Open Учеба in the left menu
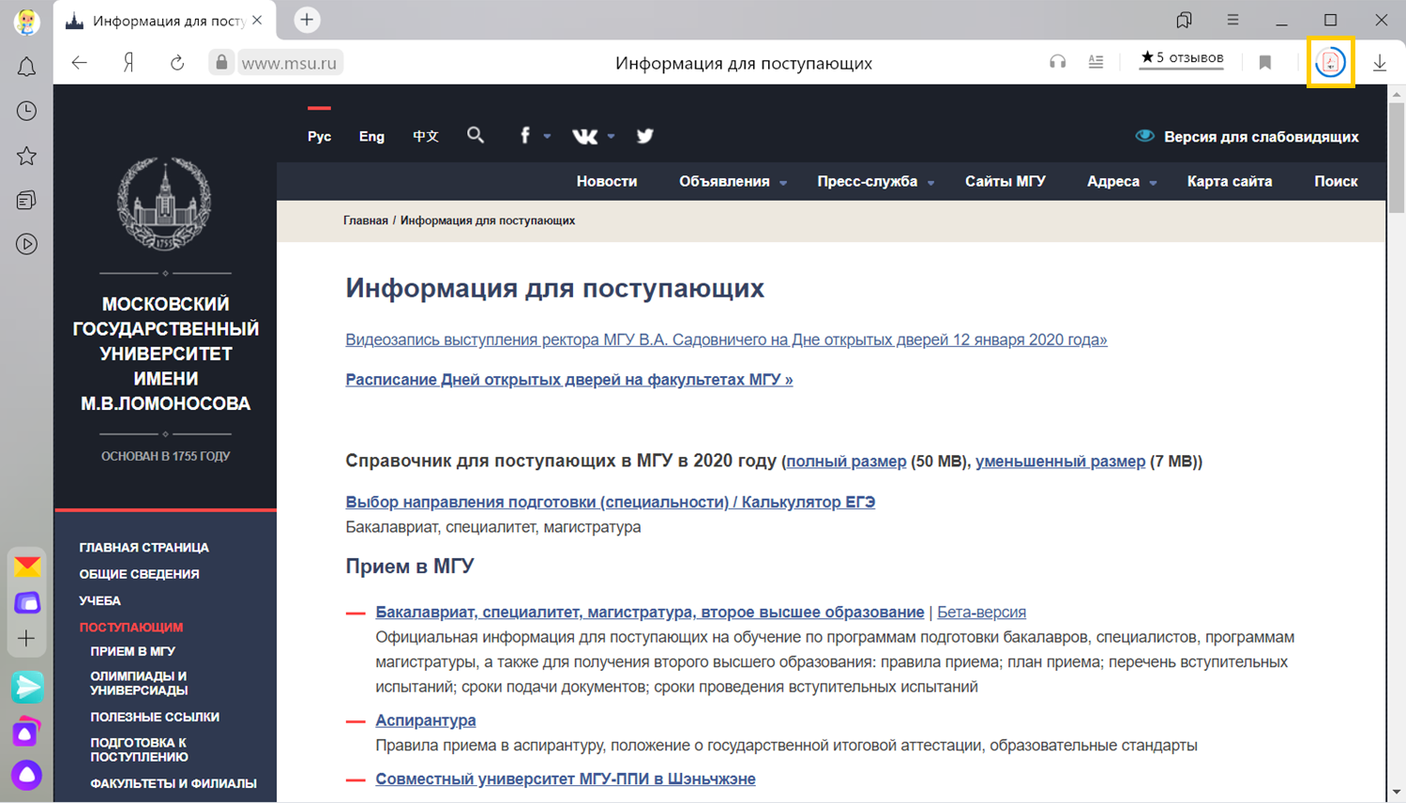1406x803 pixels. (x=99, y=600)
